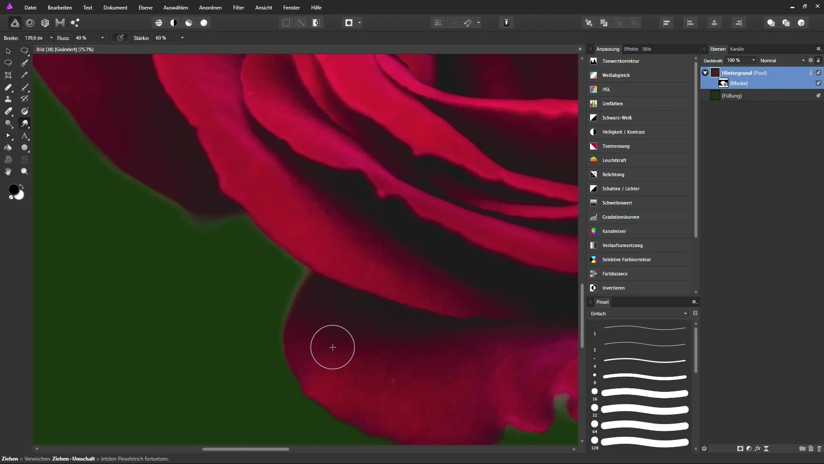This screenshot has width=824, height=464.
Task: Close the Bild (38) document tab
Action: pos(580,49)
